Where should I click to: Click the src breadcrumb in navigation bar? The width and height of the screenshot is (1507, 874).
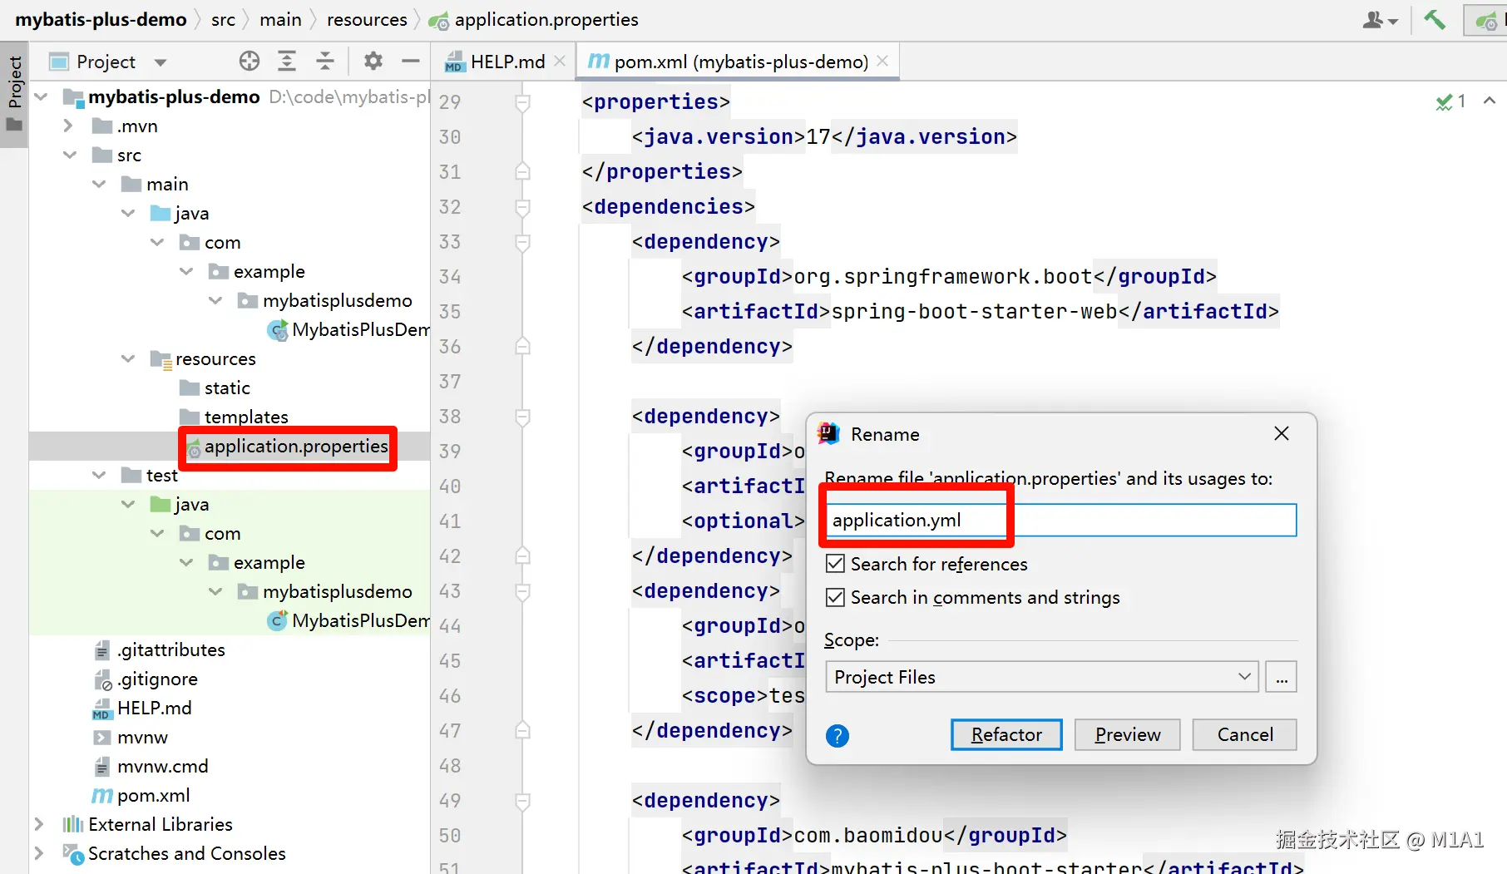223,19
